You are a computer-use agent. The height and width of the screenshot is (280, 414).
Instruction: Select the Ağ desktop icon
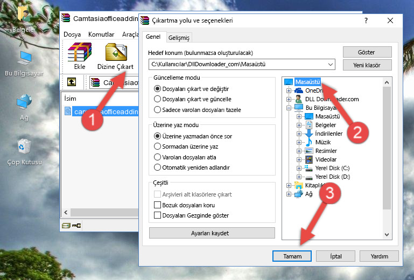[24, 107]
